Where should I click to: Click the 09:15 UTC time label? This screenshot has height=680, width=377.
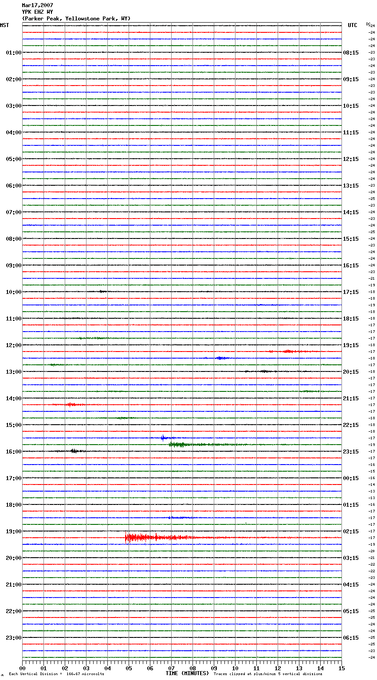[351, 79]
